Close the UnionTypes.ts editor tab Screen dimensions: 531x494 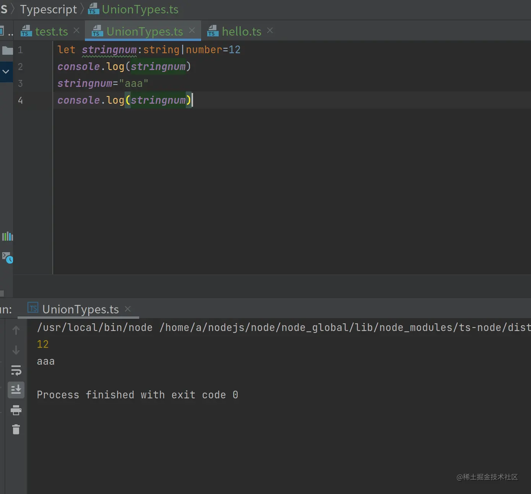click(x=192, y=30)
